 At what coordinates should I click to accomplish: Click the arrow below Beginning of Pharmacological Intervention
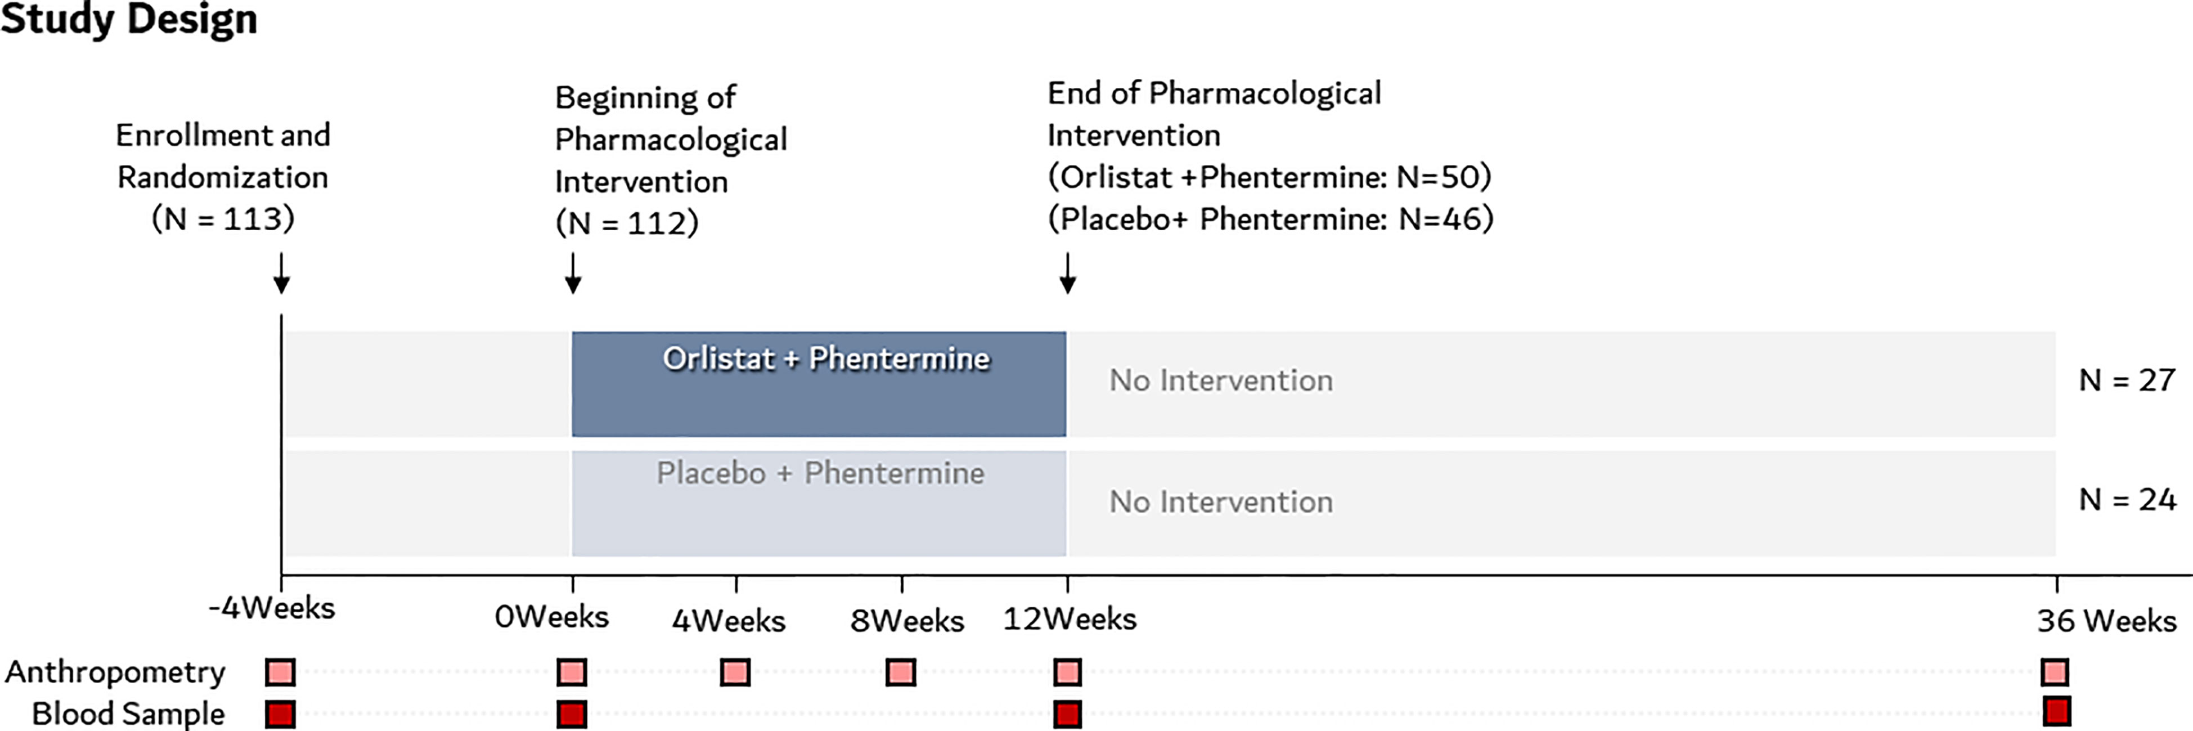point(573,272)
